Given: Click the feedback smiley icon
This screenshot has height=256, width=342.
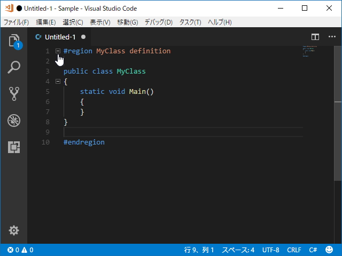Looking at the screenshot, I should point(329,250).
